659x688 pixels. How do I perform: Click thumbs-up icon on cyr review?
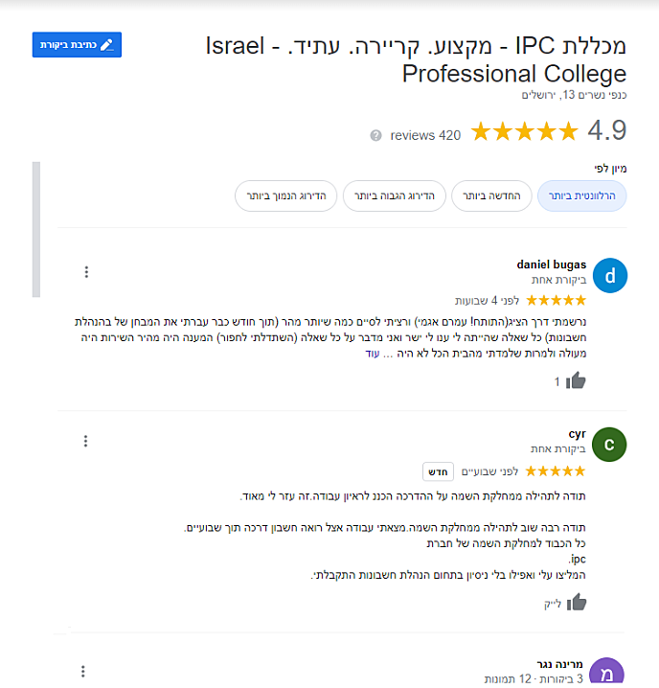[x=576, y=603]
